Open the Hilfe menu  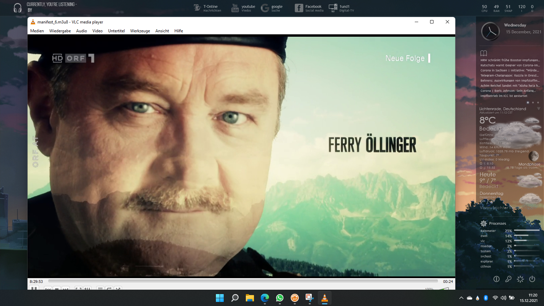click(x=179, y=31)
